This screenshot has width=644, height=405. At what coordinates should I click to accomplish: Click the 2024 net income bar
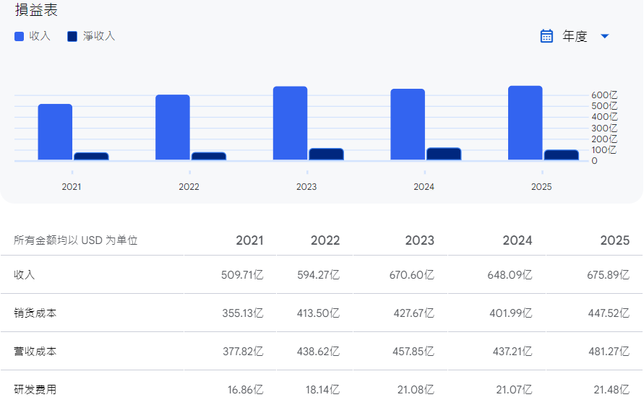[443, 154]
